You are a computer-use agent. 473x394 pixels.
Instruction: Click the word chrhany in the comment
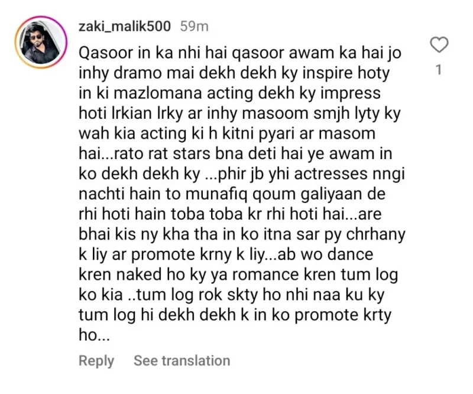375,235
